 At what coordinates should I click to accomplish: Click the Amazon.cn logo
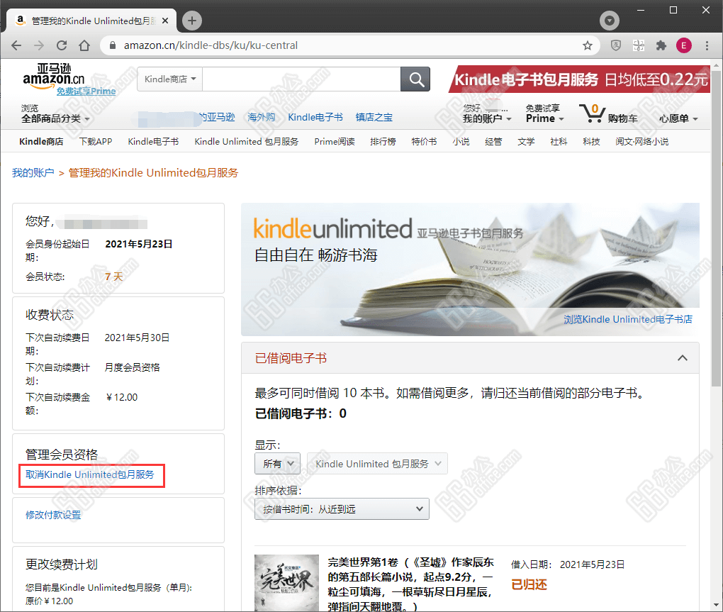tap(54, 75)
